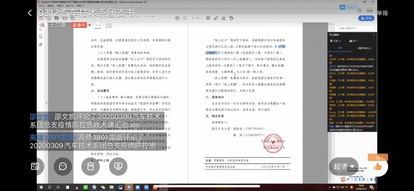Click the screen-cast monitor icon
This screenshot has height=191, width=414.
click(x=118, y=166)
